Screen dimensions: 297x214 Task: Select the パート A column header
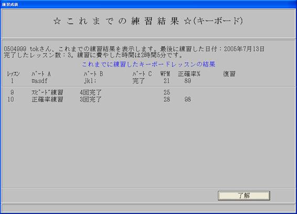pos(41,74)
